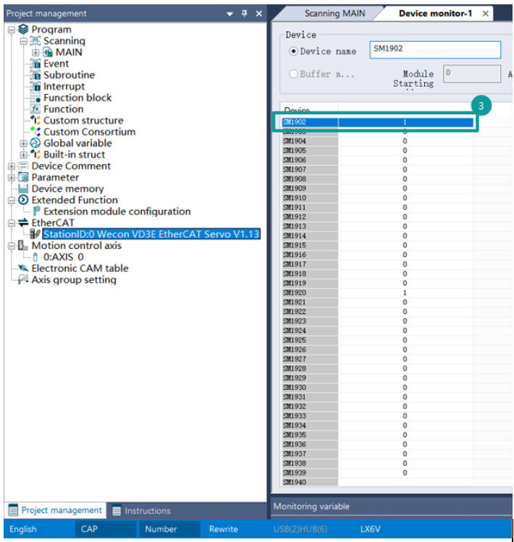Select the Wecon VD3E EtherCAT Servo station

[x=151, y=234]
